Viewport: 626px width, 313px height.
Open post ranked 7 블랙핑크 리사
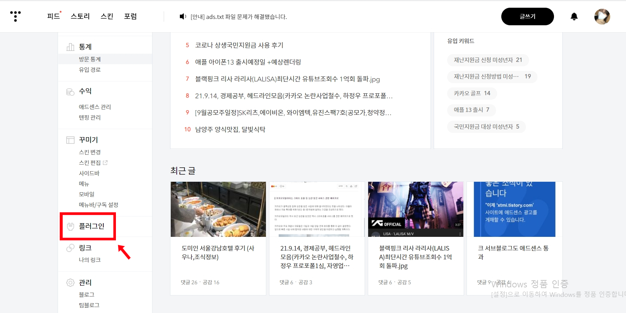(287, 79)
